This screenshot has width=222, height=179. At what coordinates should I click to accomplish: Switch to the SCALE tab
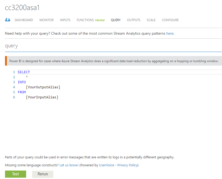click(x=151, y=20)
